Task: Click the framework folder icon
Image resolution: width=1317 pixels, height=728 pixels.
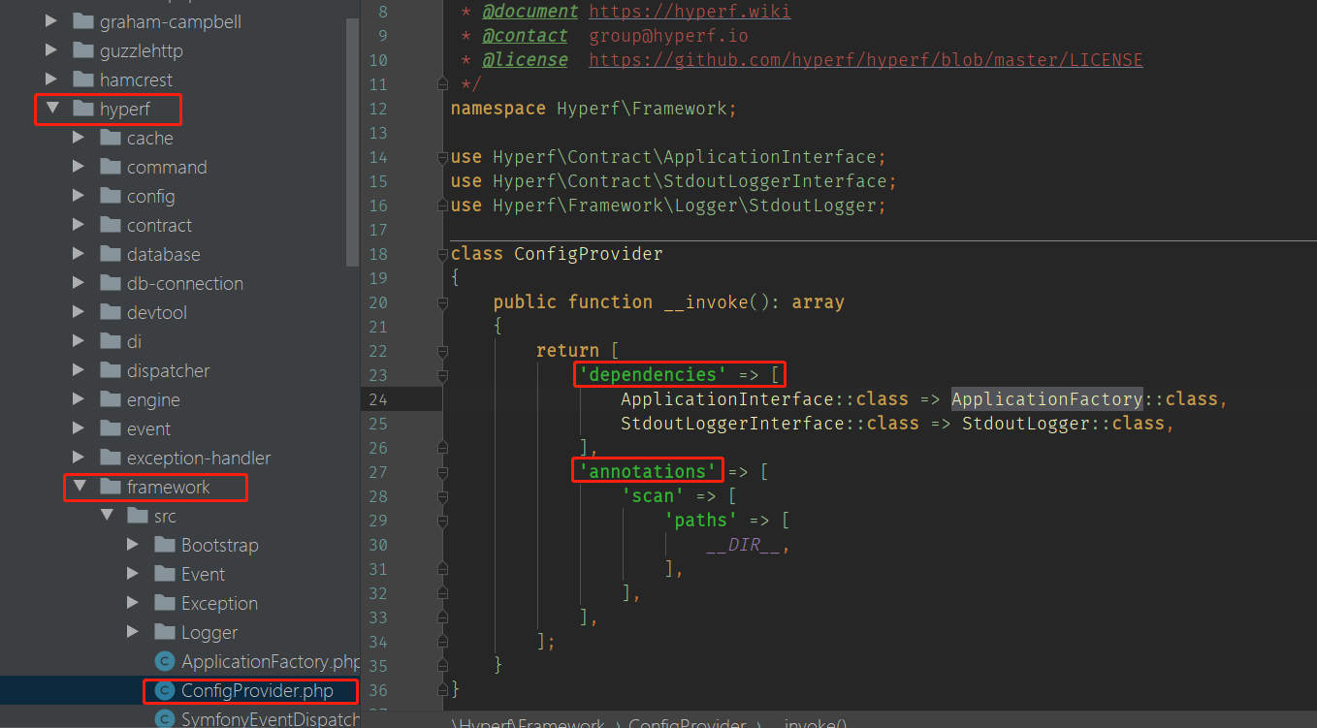Action: (110, 487)
